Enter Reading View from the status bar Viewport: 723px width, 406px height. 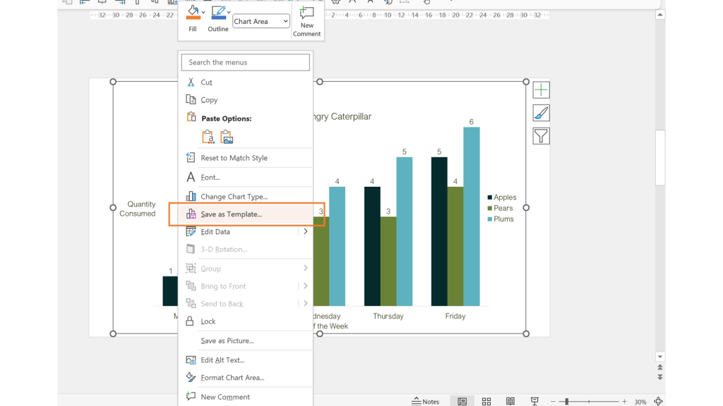pos(510,401)
